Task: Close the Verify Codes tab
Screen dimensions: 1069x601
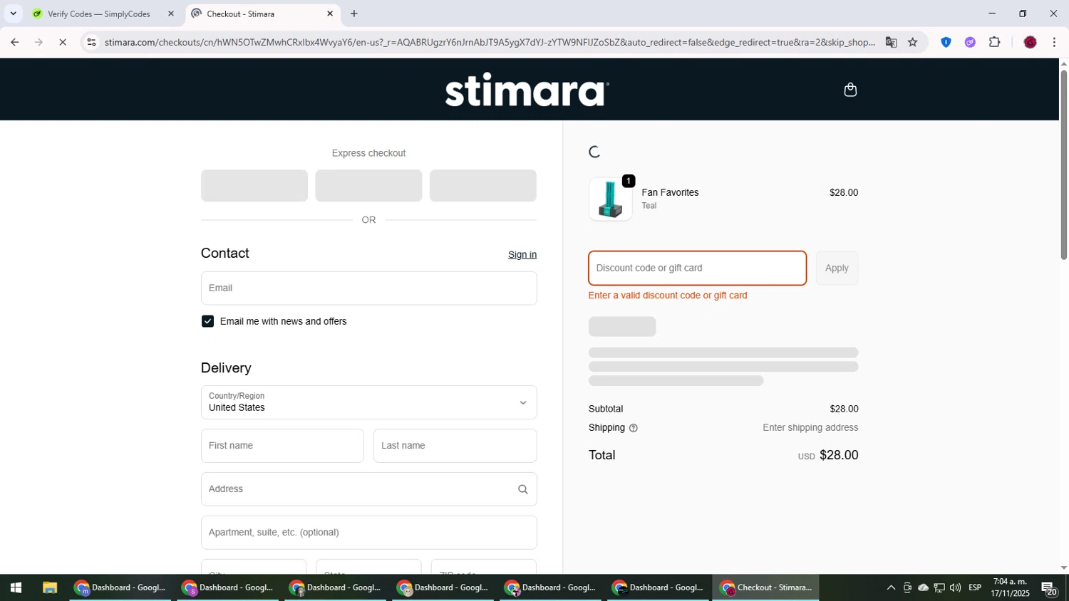Action: pyautogui.click(x=171, y=14)
